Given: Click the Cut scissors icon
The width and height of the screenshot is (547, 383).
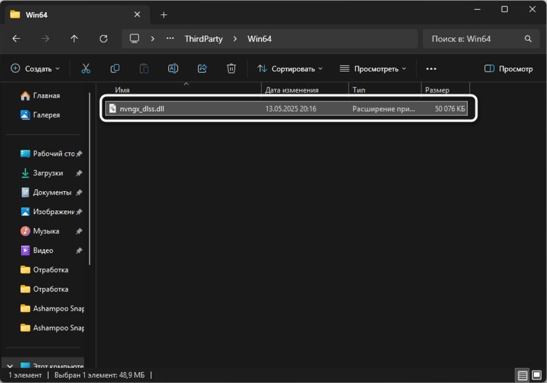Looking at the screenshot, I should (x=85, y=68).
